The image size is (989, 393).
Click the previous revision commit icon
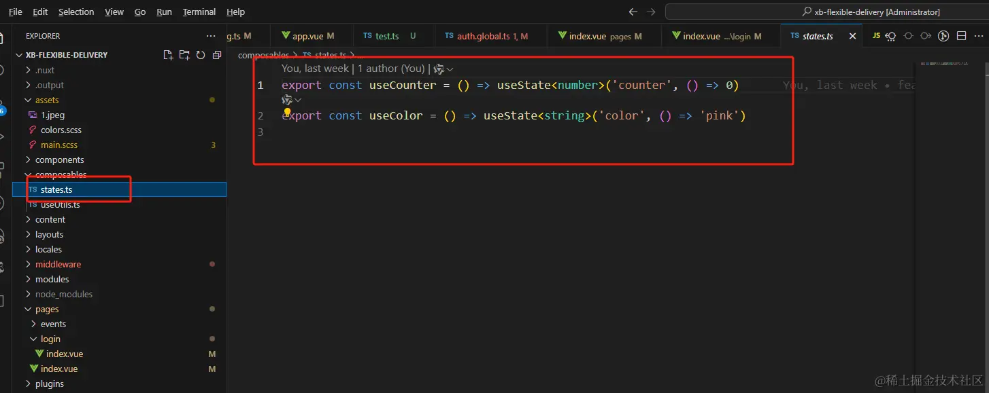point(908,36)
